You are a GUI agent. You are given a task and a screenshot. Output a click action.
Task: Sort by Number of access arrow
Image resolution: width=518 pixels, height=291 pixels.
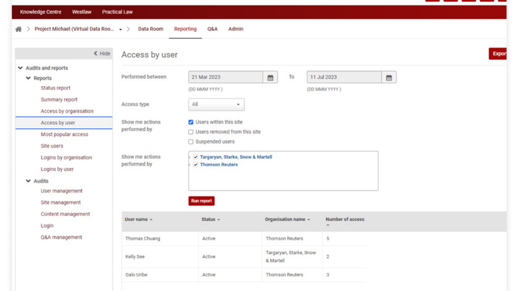(x=328, y=225)
